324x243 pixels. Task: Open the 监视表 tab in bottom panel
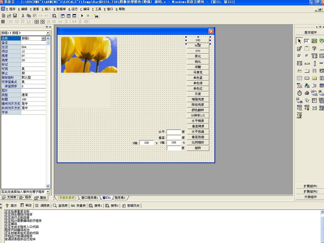[x=61, y=206]
